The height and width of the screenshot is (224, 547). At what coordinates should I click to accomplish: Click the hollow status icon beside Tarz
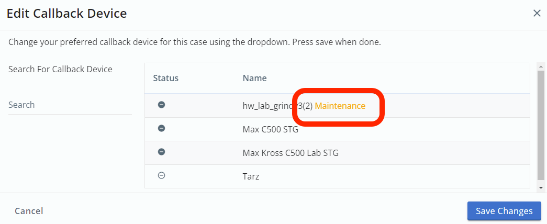(x=161, y=175)
